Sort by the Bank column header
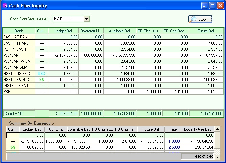Viewport: 226px width, 163px height. point(19,31)
